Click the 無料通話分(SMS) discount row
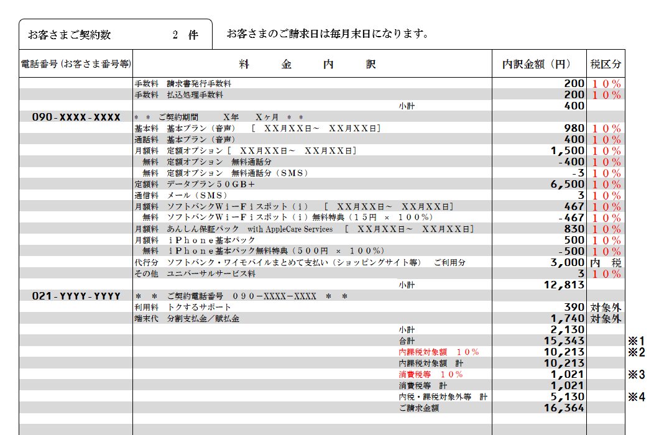This screenshot has height=435, width=659. pyautogui.click(x=225, y=173)
